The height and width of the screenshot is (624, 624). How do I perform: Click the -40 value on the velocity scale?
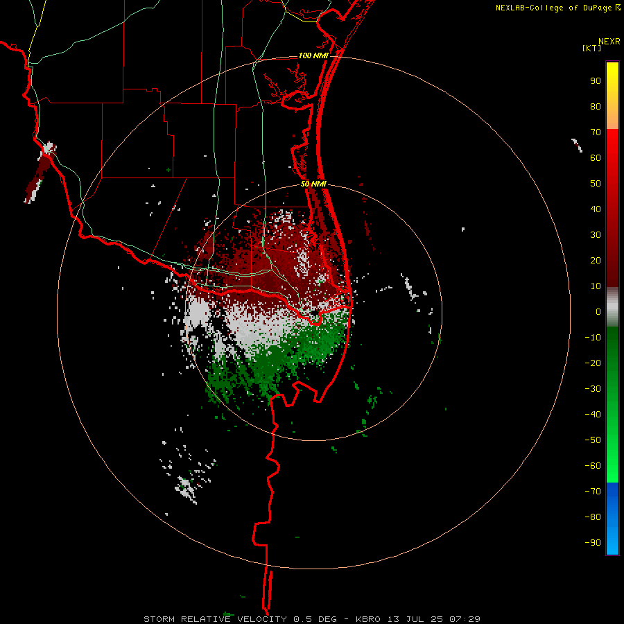[x=593, y=415]
